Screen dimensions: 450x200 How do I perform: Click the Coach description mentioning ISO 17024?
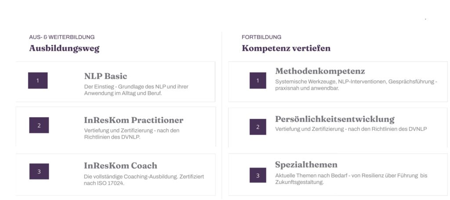pos(144,180)
